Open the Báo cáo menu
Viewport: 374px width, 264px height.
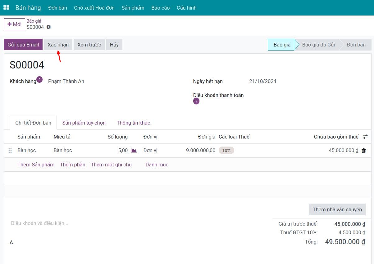pyautogui.click(x=161, y=8)
